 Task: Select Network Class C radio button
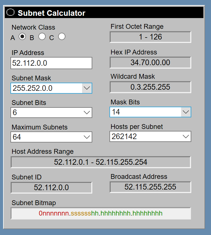tap(62, 36)
